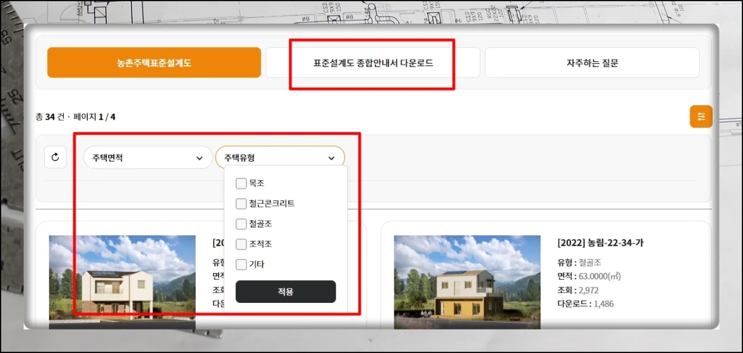Tick the 철골조 checkbox
The image size is (743, 353).
click(x=241, y=224)
